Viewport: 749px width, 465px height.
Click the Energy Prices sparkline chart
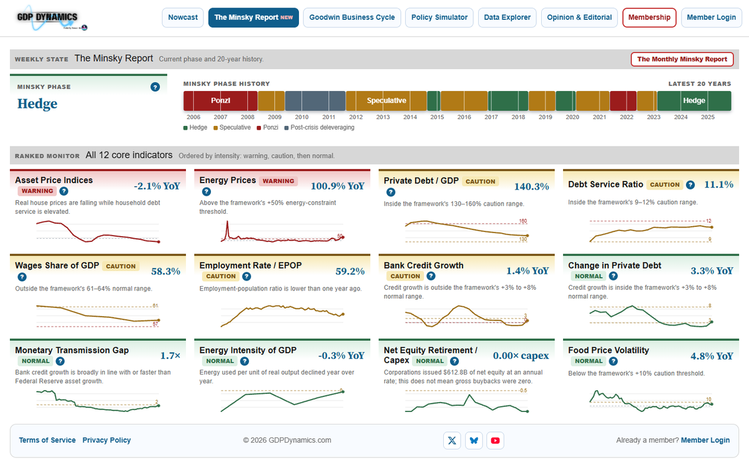click(x=282, y=231)
